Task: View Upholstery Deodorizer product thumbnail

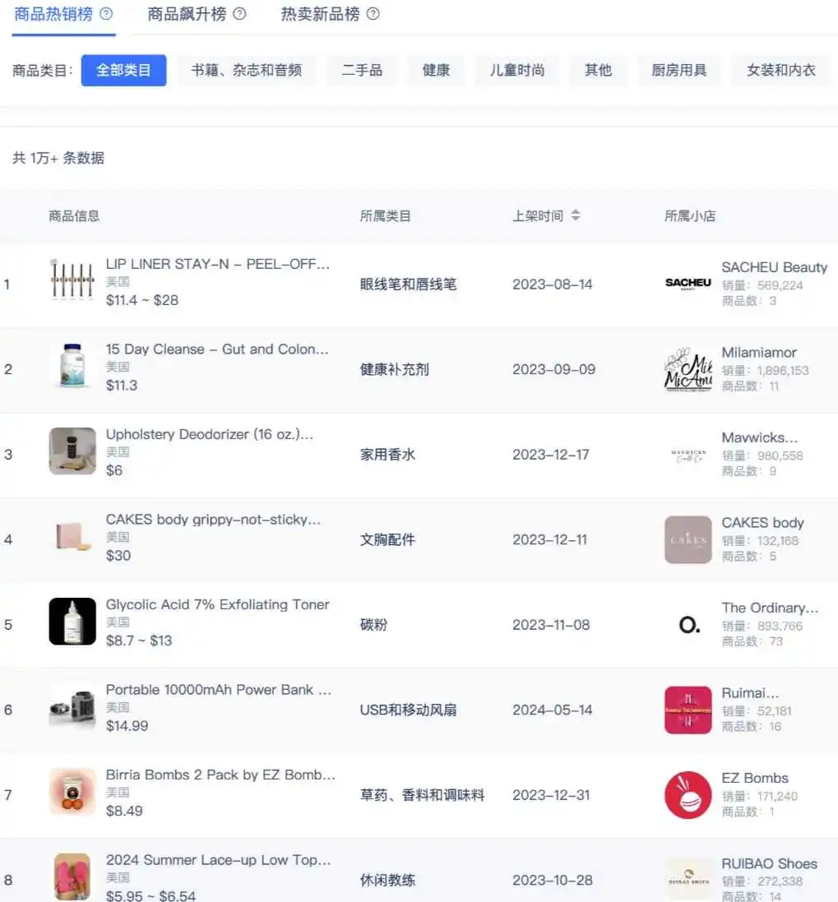Action: pyautogui.click(x=72, y=451)
